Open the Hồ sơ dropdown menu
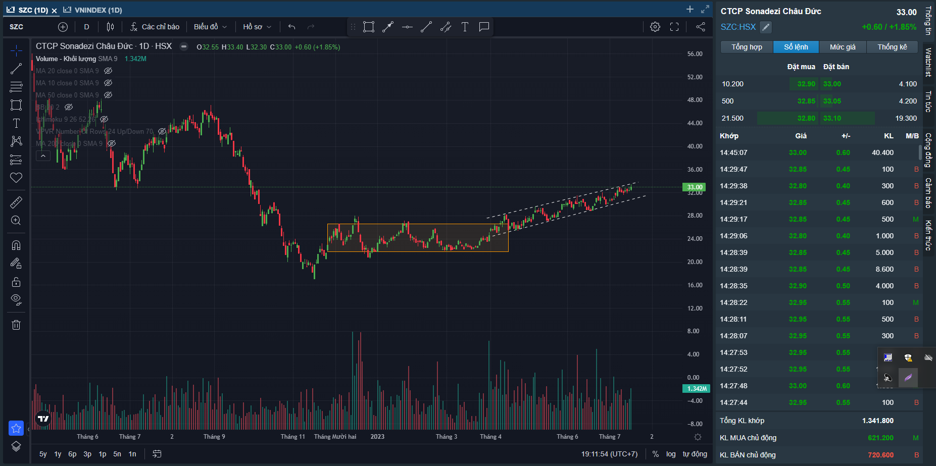This screenshot has width=936, height=466. pyautogui.click(x=257, y=27)
